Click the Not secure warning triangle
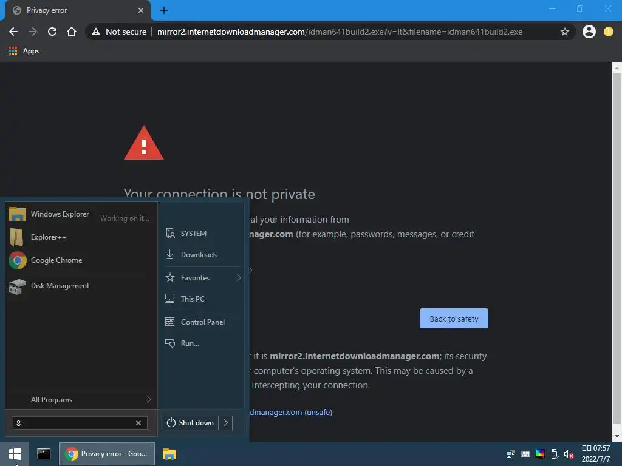 click(96, 32)
